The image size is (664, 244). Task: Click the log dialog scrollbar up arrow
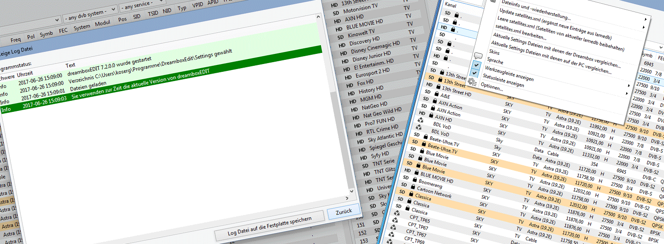coord(319,18)
